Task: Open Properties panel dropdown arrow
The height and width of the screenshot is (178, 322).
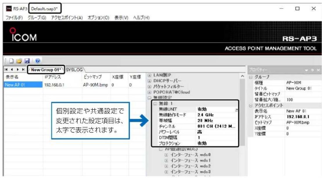Action: [x=306, y=70]
